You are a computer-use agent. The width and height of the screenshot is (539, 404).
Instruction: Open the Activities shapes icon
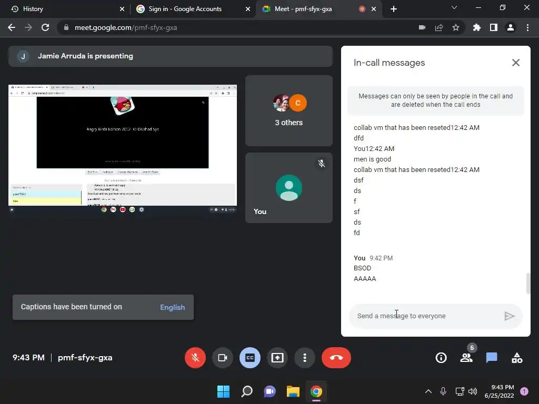coord(517,358)
